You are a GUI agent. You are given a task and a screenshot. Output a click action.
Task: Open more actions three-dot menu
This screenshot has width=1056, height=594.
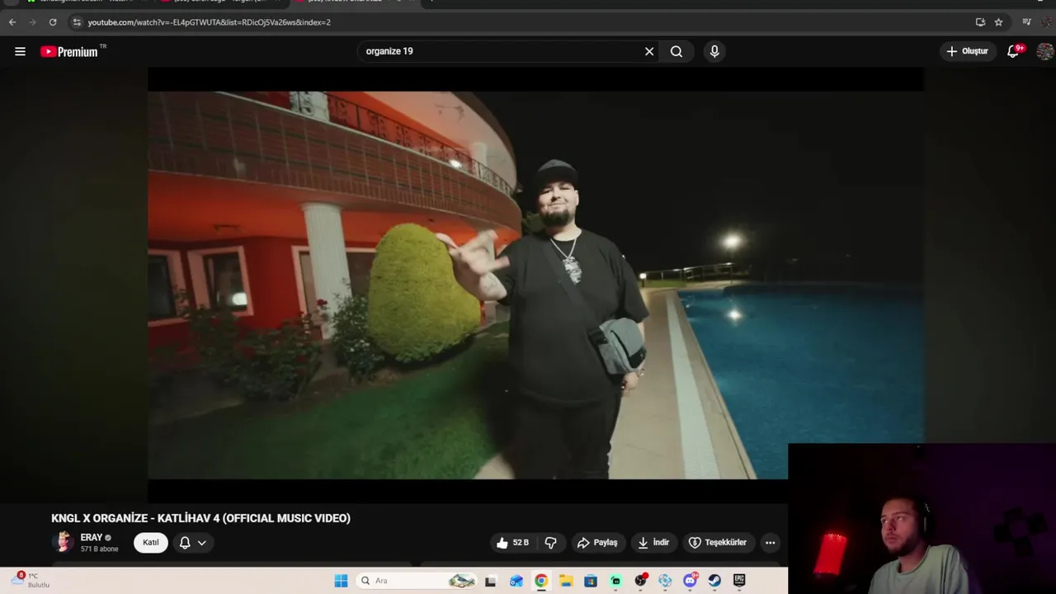coord(770,542)
